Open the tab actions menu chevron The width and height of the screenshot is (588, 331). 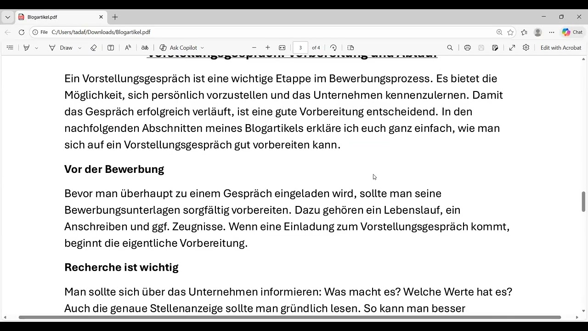(7, 17)
